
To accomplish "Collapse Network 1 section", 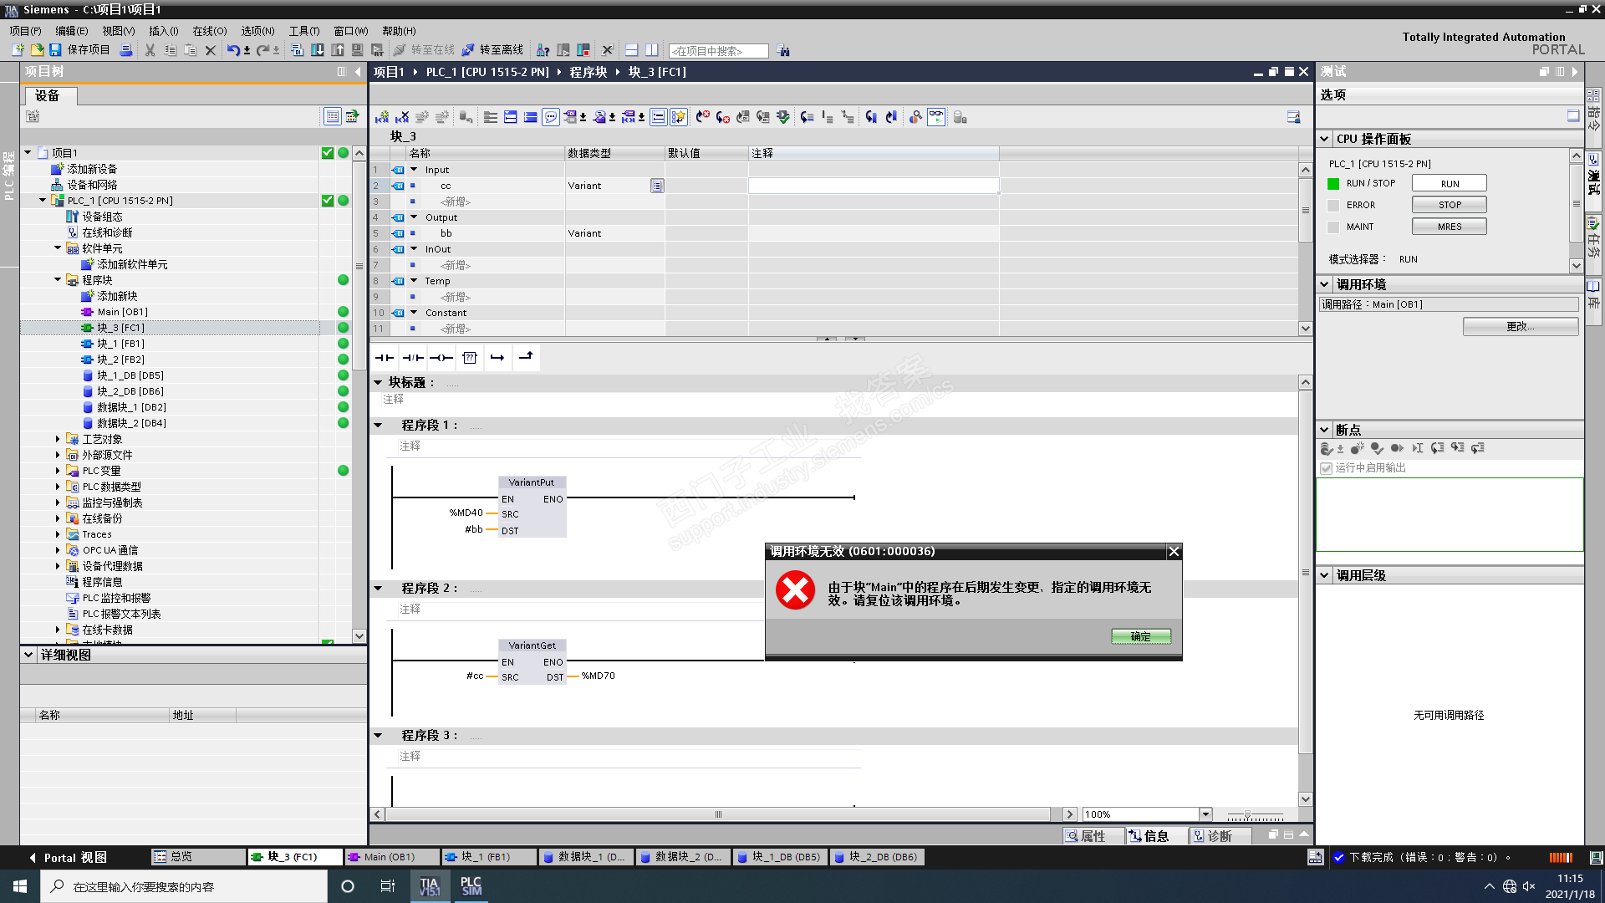I will click(x=378, y=426).
